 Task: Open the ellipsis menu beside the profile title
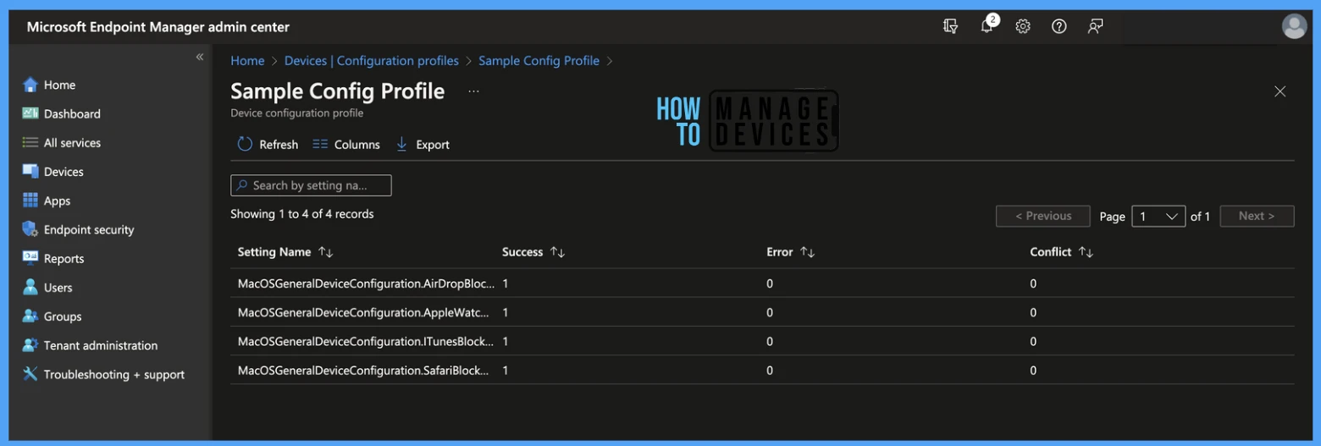[473, 91]
